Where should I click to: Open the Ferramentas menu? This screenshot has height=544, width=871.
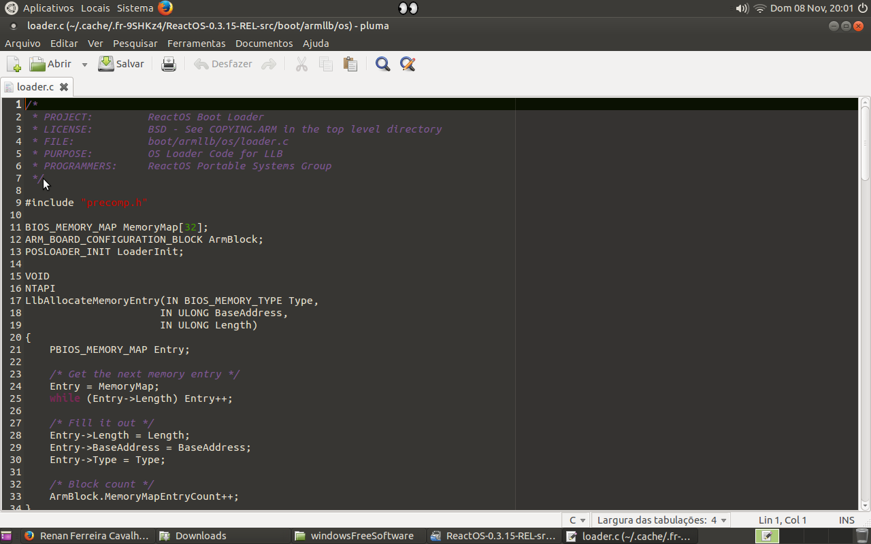[x=196, y=44]
